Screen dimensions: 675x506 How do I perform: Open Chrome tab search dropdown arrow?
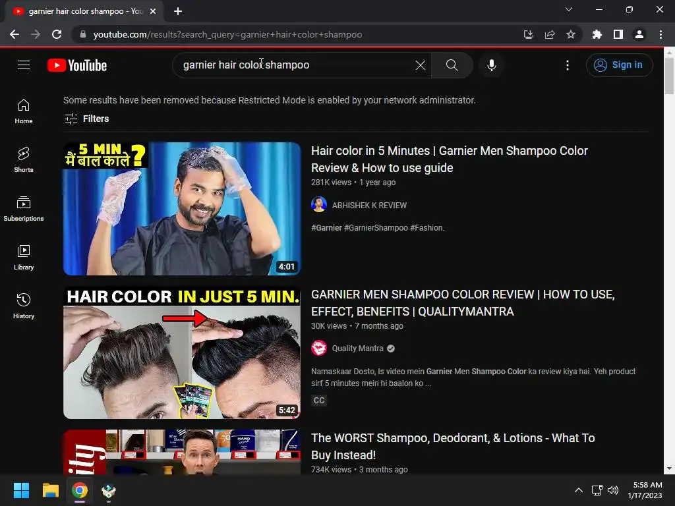569,9
